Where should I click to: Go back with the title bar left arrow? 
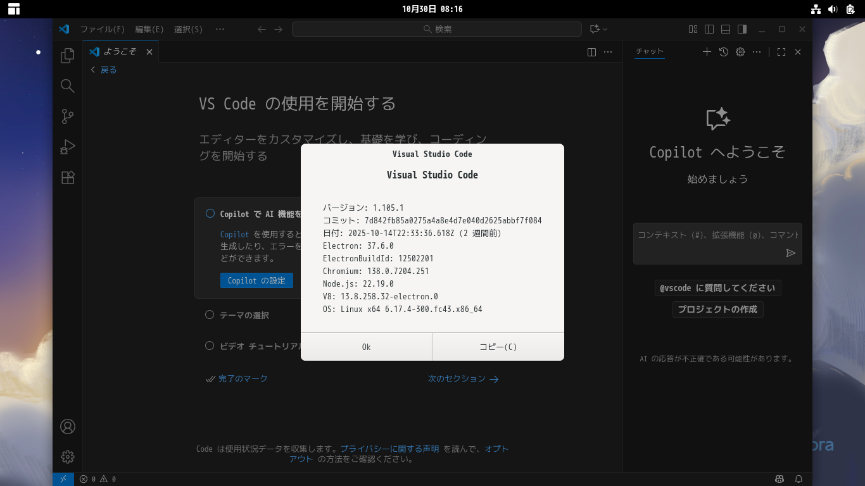point(262,29)
